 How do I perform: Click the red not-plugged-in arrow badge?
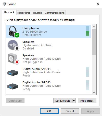pyautogui.click(x=17, y=62)
